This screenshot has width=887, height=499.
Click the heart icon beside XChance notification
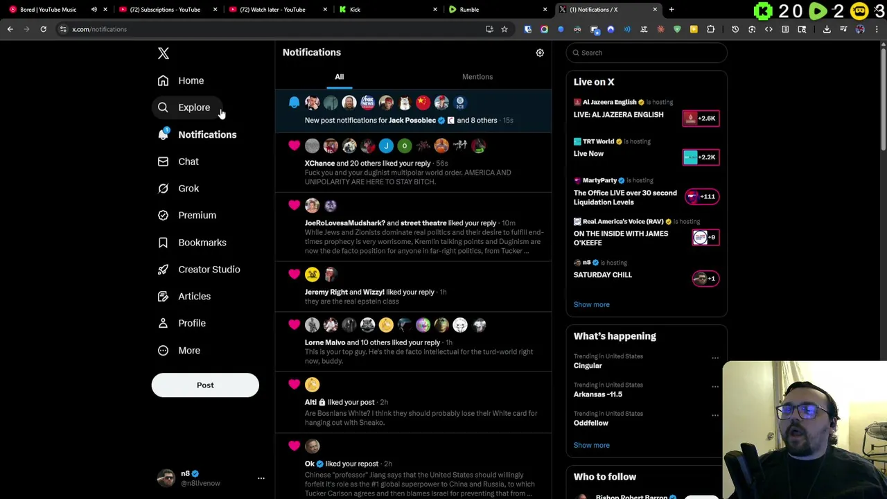click(x=294, y=146)
